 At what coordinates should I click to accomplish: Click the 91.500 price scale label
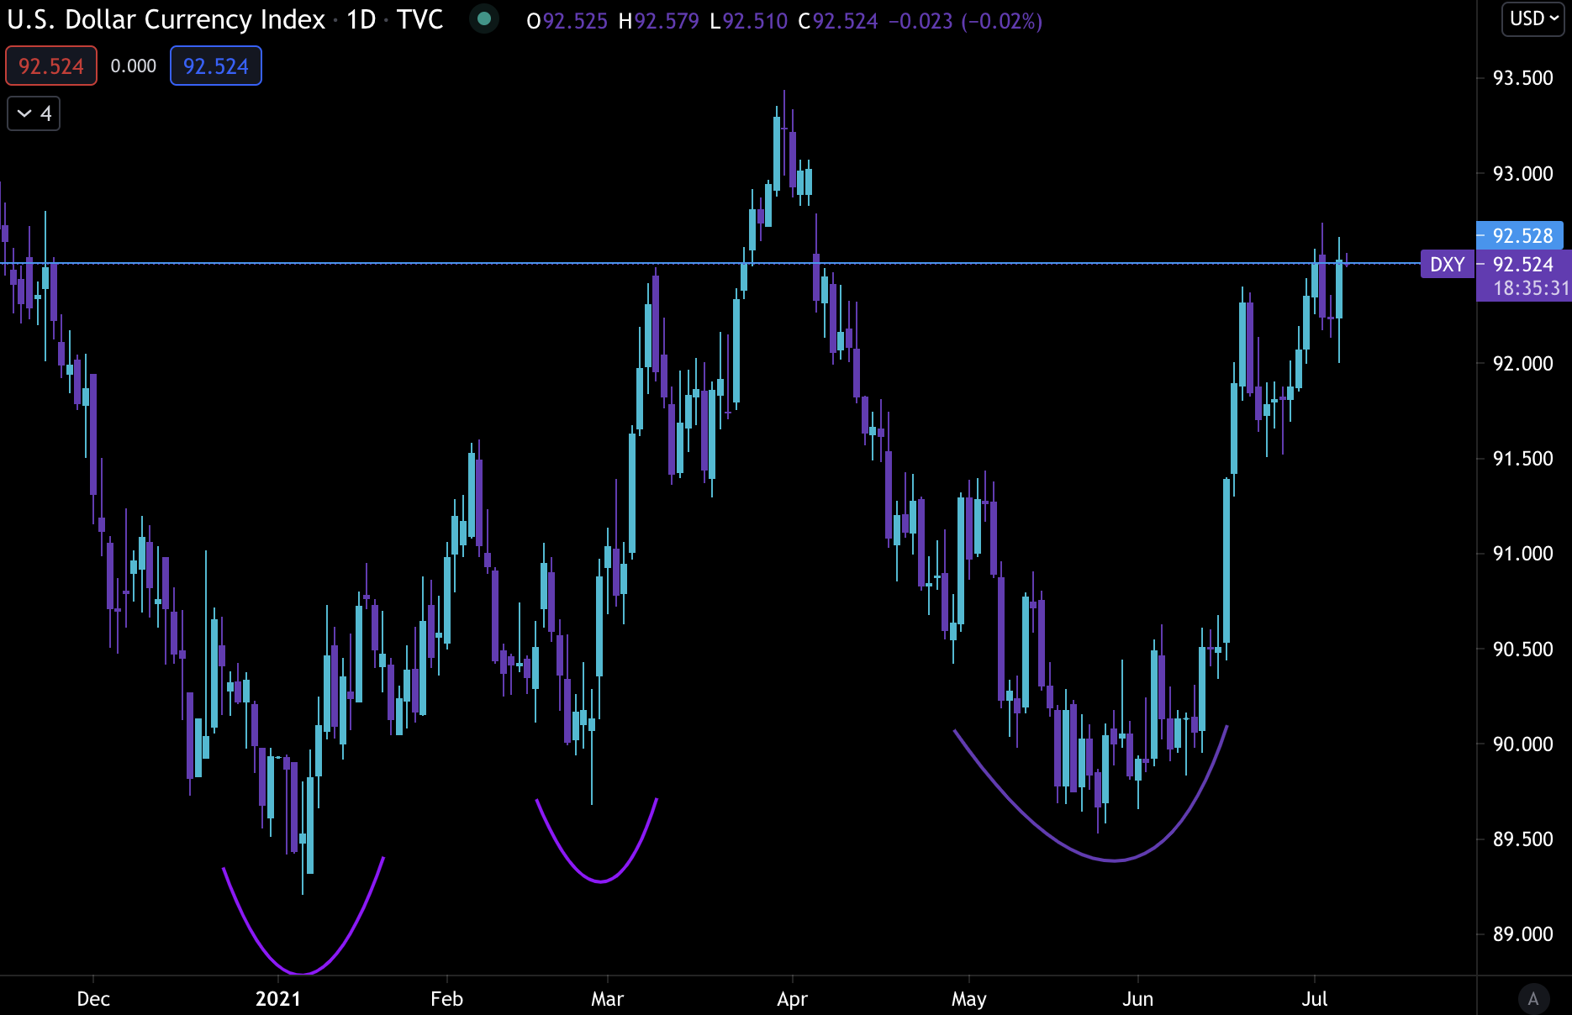point(1522,459)
